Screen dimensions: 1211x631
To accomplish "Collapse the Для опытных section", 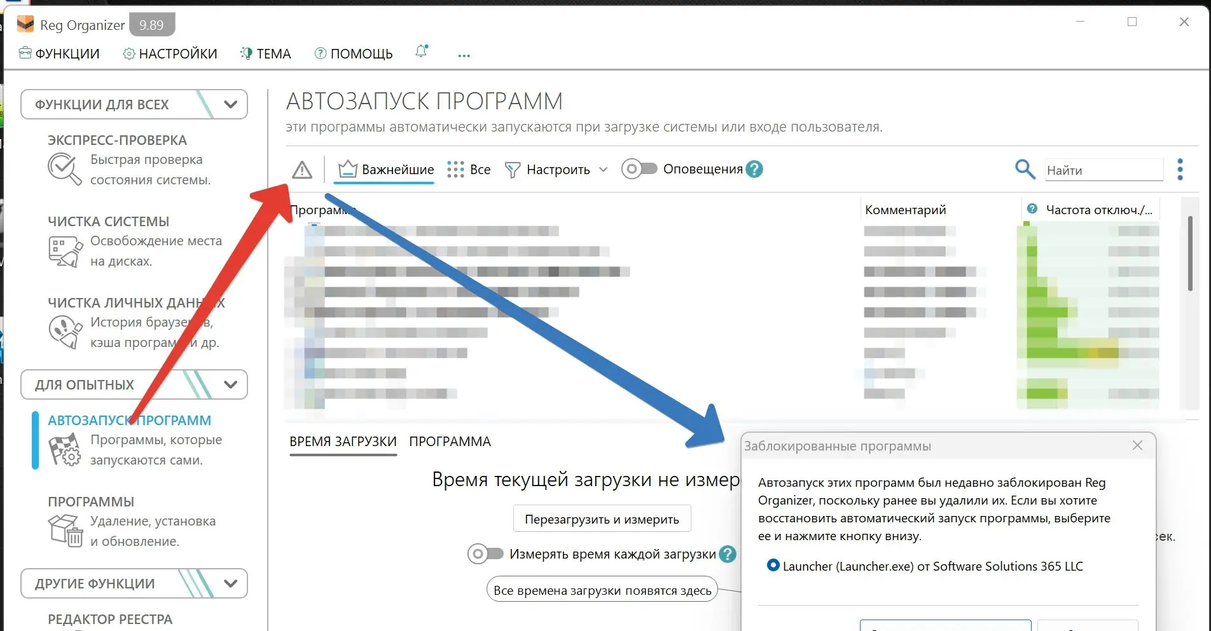I will tap(230, 384).
